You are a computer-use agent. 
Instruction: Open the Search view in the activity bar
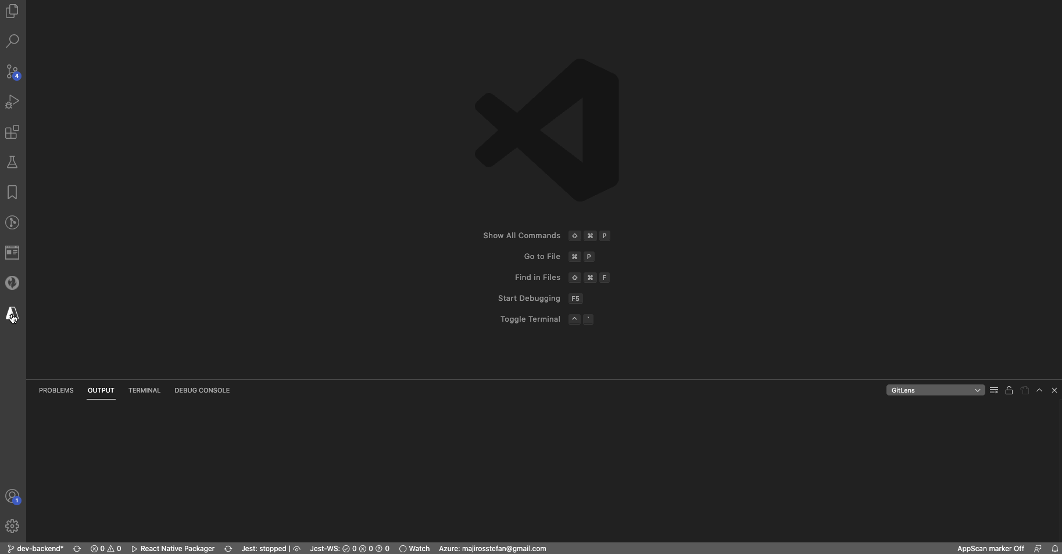[12, 41]
